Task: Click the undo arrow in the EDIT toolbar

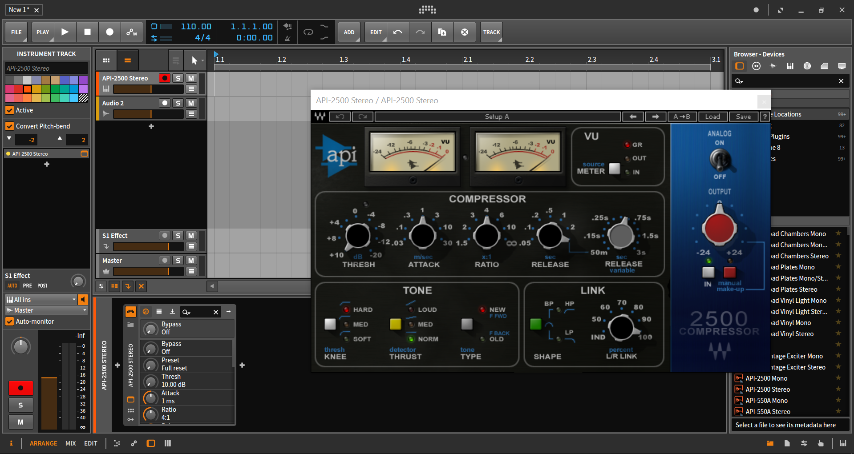Action: pyautogui.click(x=398, y=32)
